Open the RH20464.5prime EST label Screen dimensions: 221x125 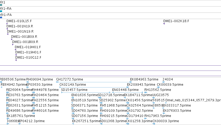click(45, 95)
